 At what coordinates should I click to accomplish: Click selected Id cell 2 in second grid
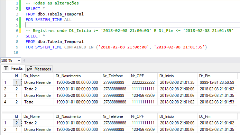click(x=17, y=123)
